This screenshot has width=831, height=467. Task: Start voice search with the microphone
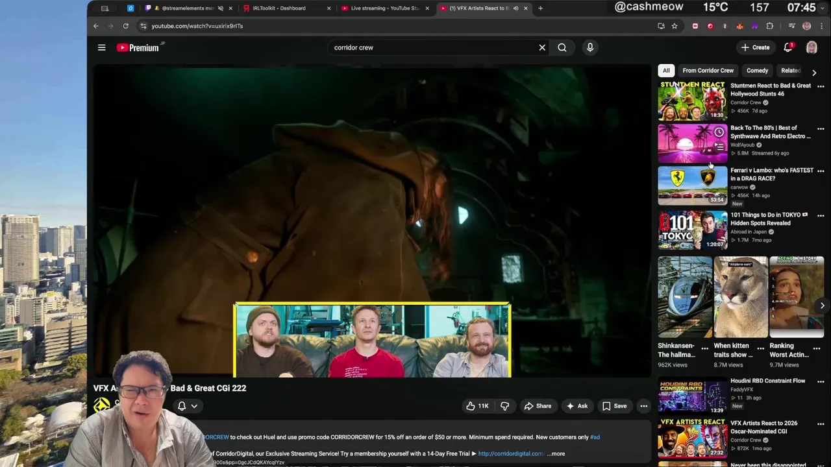(590, 47)
